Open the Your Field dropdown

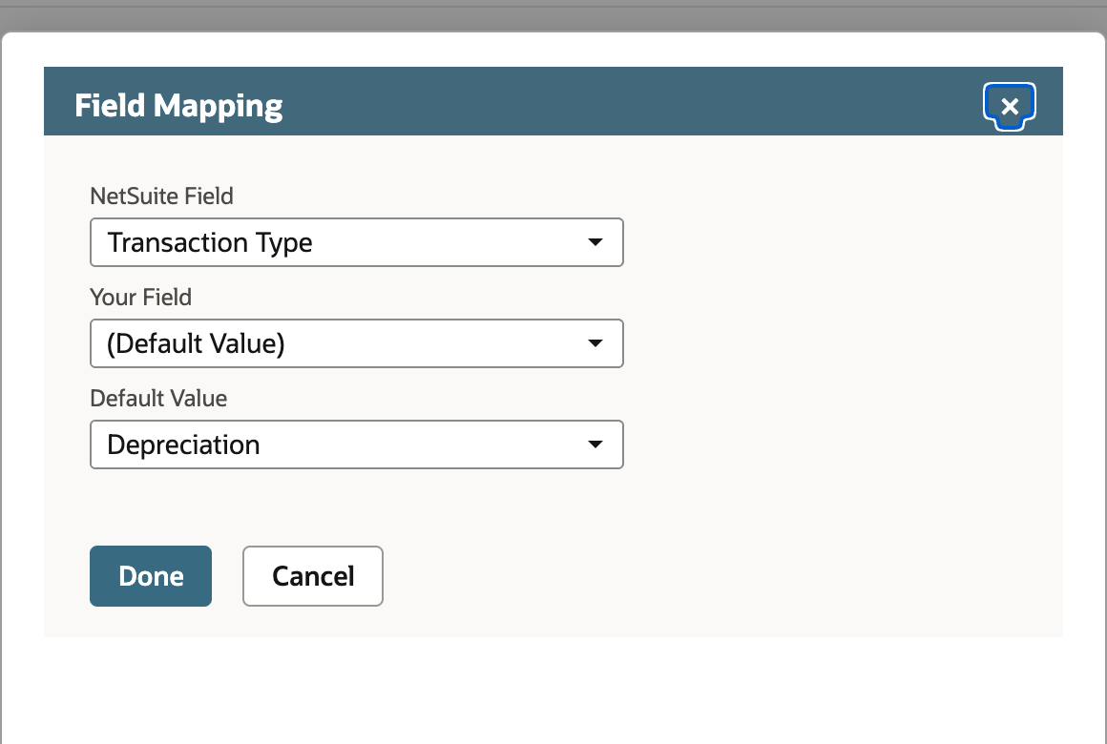[357, 343]
